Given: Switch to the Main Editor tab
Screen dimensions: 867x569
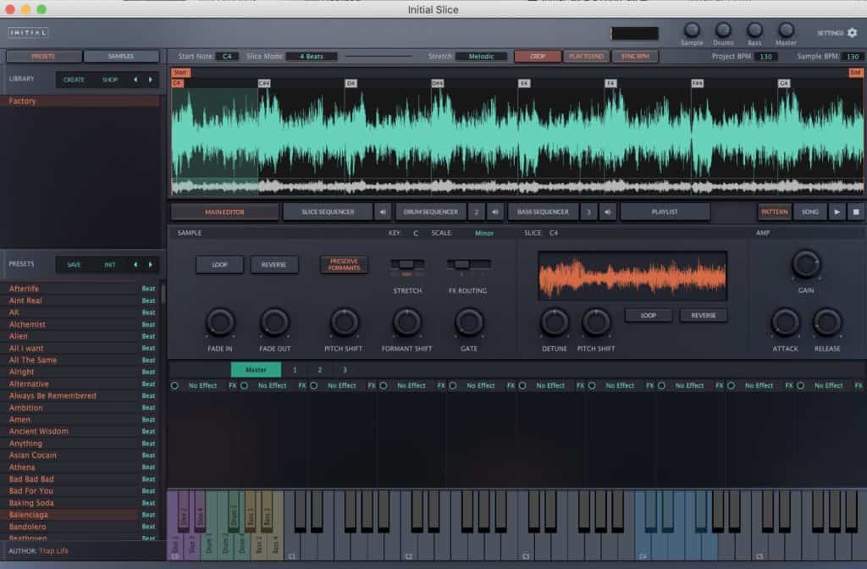Looking at the screenshot, I should [224, 212].
